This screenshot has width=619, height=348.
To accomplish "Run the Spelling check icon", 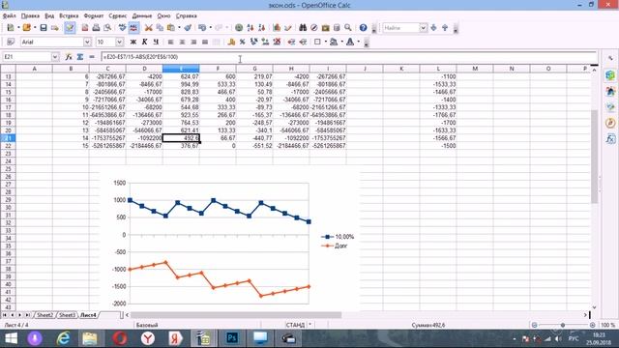I will point(123,28).
